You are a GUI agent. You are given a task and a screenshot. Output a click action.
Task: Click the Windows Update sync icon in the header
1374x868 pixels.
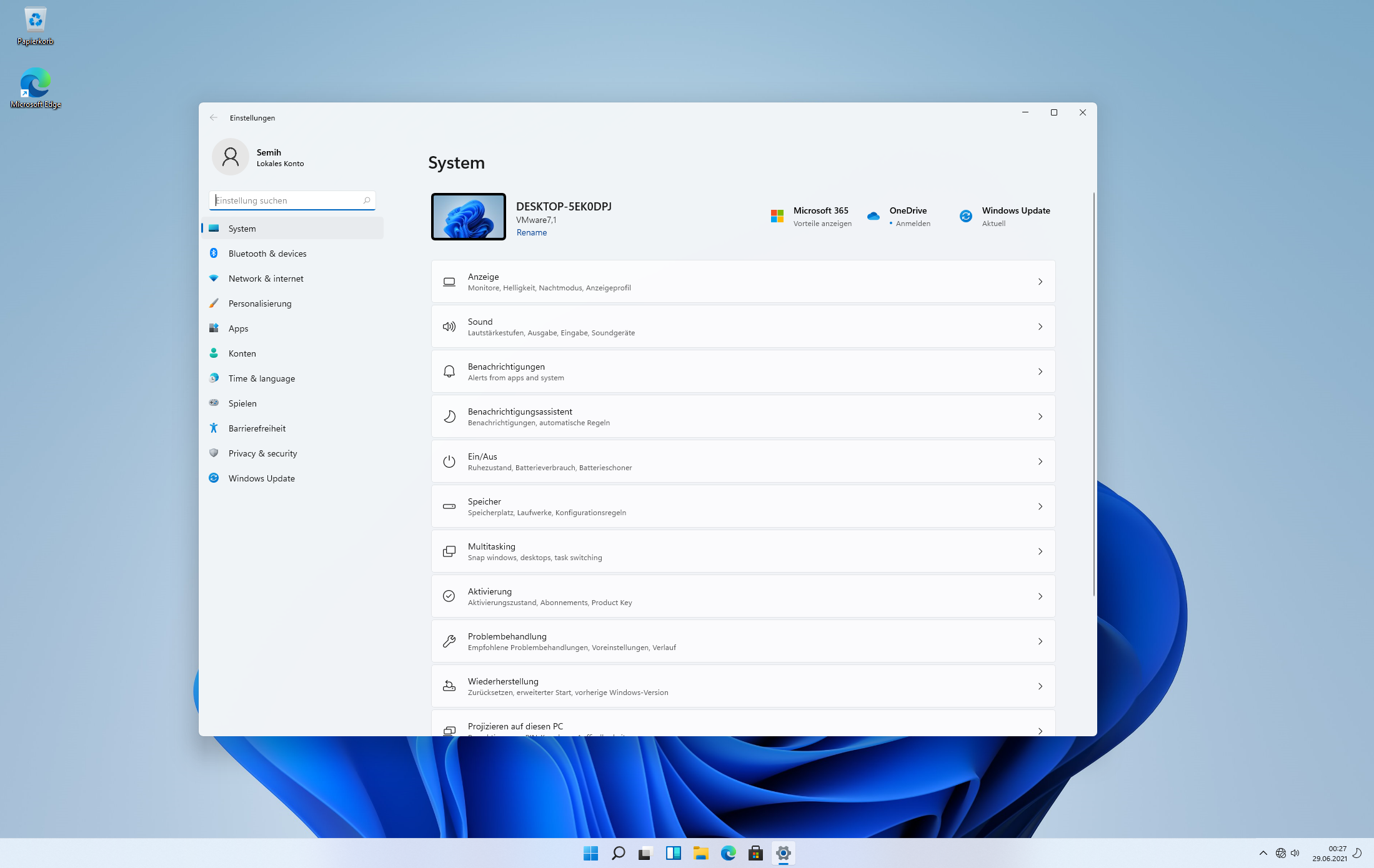965,216
